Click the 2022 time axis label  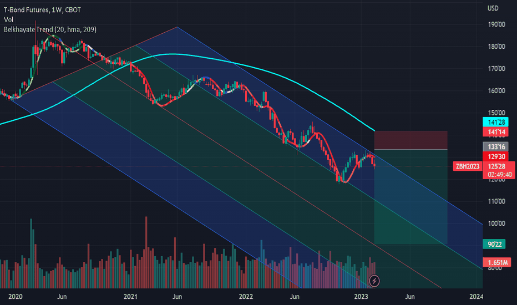click(x=246, y=297)
